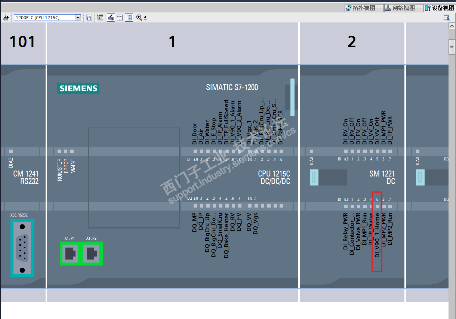
Task: Click the switch-to-network-view icon left of device dropdown
Action: [6, 18]
